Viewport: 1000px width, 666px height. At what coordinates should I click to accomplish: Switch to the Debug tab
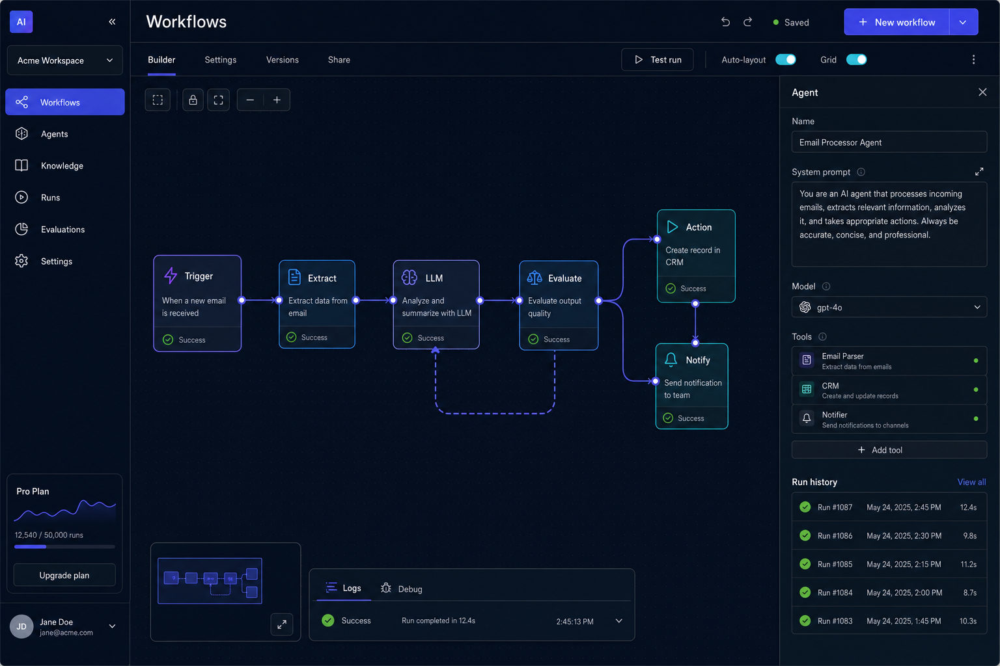point(402,589)
